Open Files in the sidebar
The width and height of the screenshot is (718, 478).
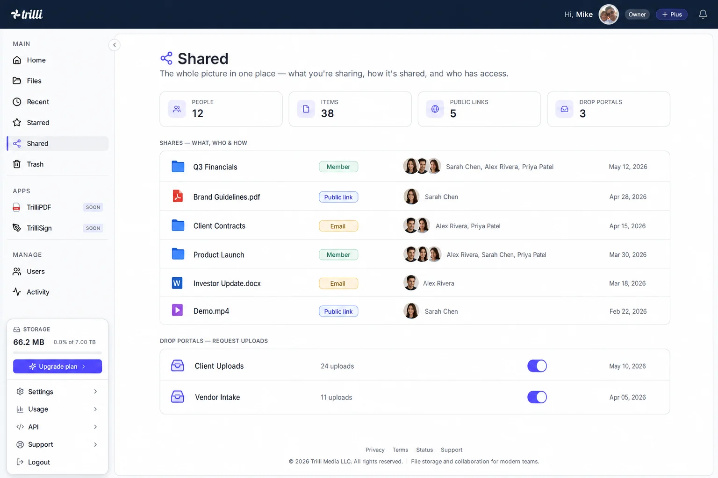57,81
